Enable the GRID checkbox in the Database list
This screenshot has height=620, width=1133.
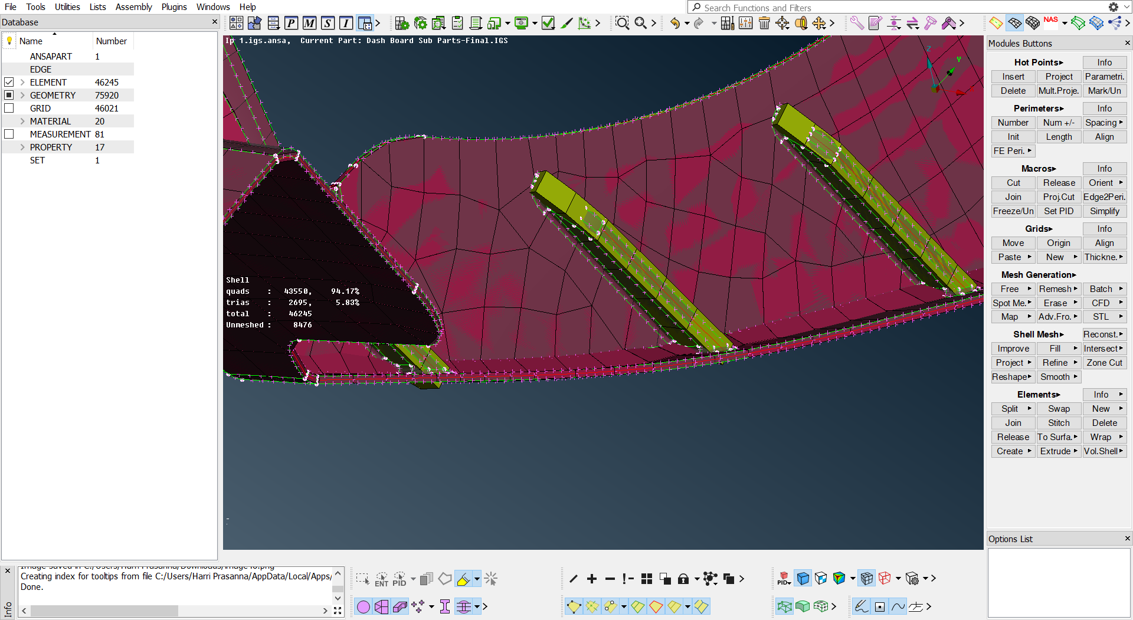pyautogui.click(x=9, y=108)
